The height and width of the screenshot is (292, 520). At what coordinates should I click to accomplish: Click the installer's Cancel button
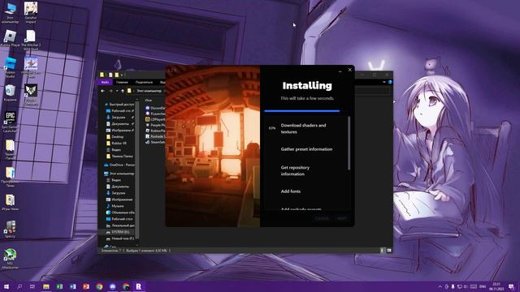point(322,218)
